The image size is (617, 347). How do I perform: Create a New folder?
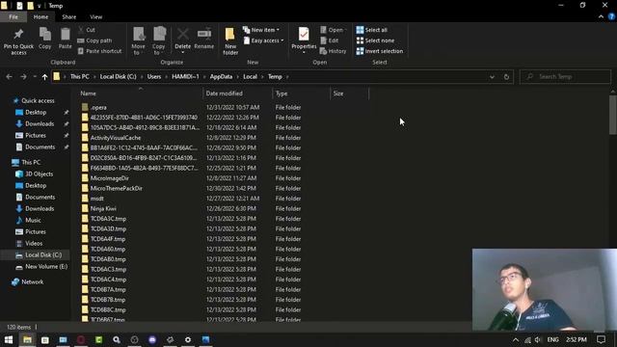[x=230, y=40]
